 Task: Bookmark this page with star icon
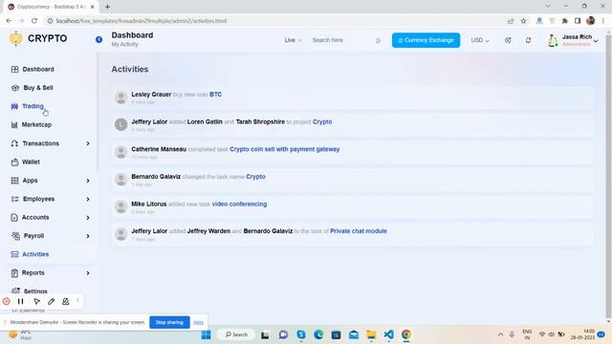(523, 21)
